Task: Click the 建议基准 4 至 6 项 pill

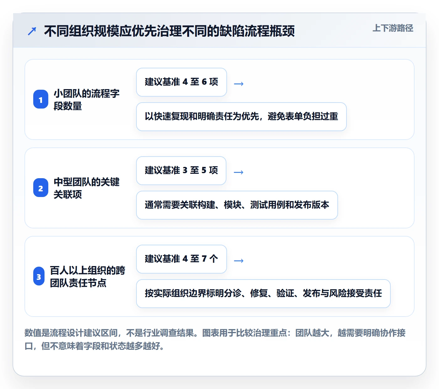Action: coord(182,82)
